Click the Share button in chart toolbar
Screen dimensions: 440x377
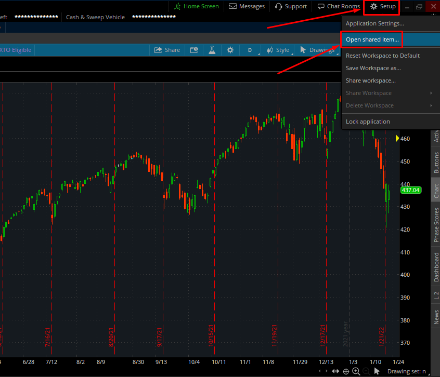[x=166, y=50]
